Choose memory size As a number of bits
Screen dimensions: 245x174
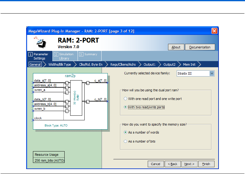(139, 141)
